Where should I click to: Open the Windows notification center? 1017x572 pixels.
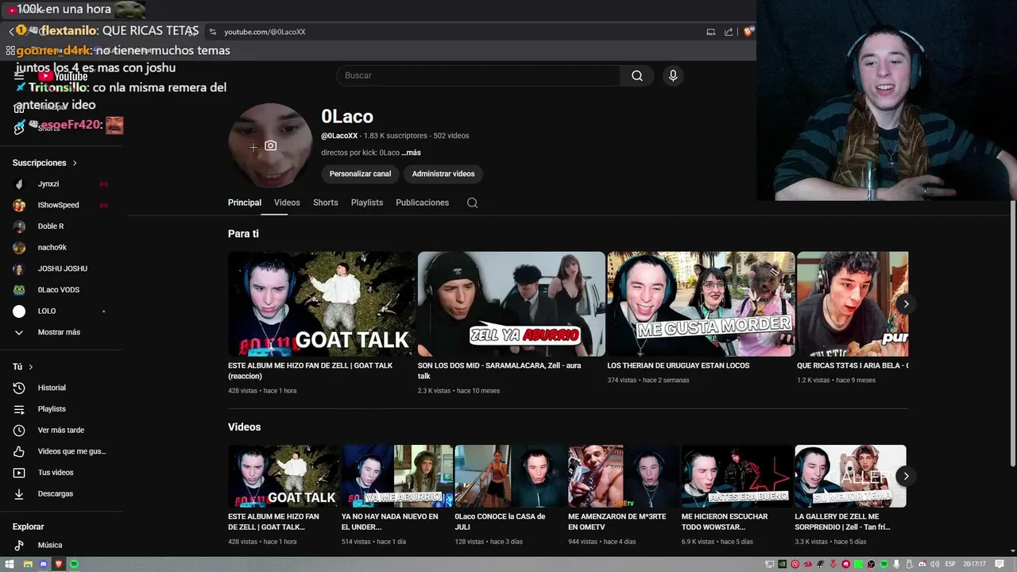click(x=1001, y=564)
